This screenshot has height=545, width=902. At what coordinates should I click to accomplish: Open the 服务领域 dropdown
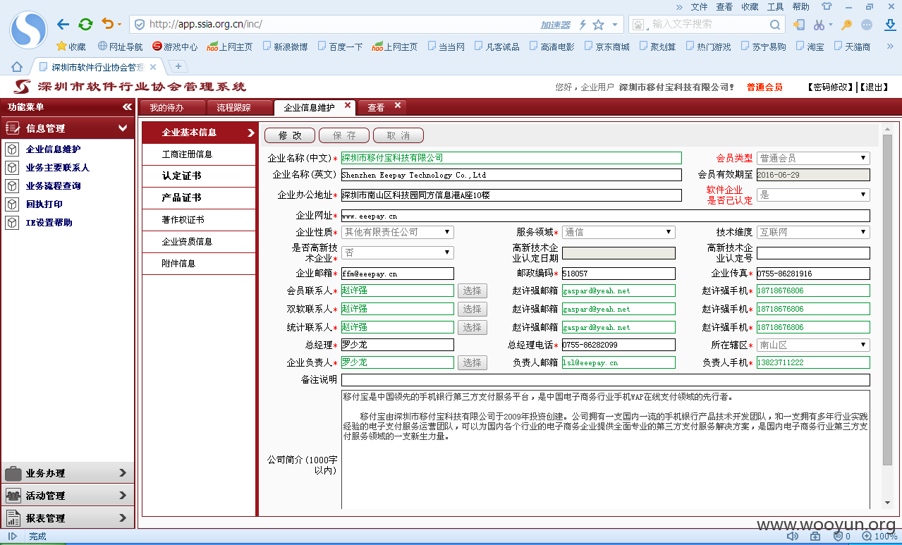(x=618, y=232)
